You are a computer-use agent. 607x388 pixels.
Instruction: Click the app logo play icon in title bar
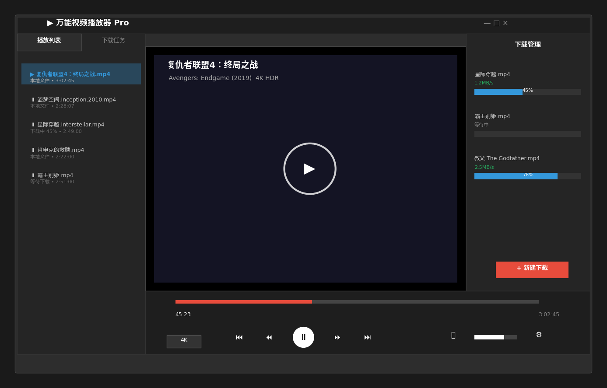49,23
